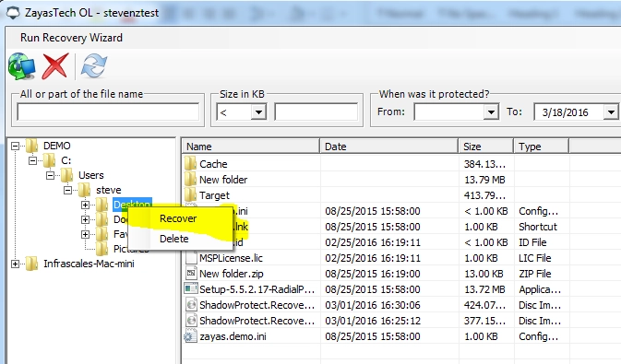Viewport: 621px width, 364px height.
Task: Expand the Desktop folder node
Action: [x=85, y=205]
